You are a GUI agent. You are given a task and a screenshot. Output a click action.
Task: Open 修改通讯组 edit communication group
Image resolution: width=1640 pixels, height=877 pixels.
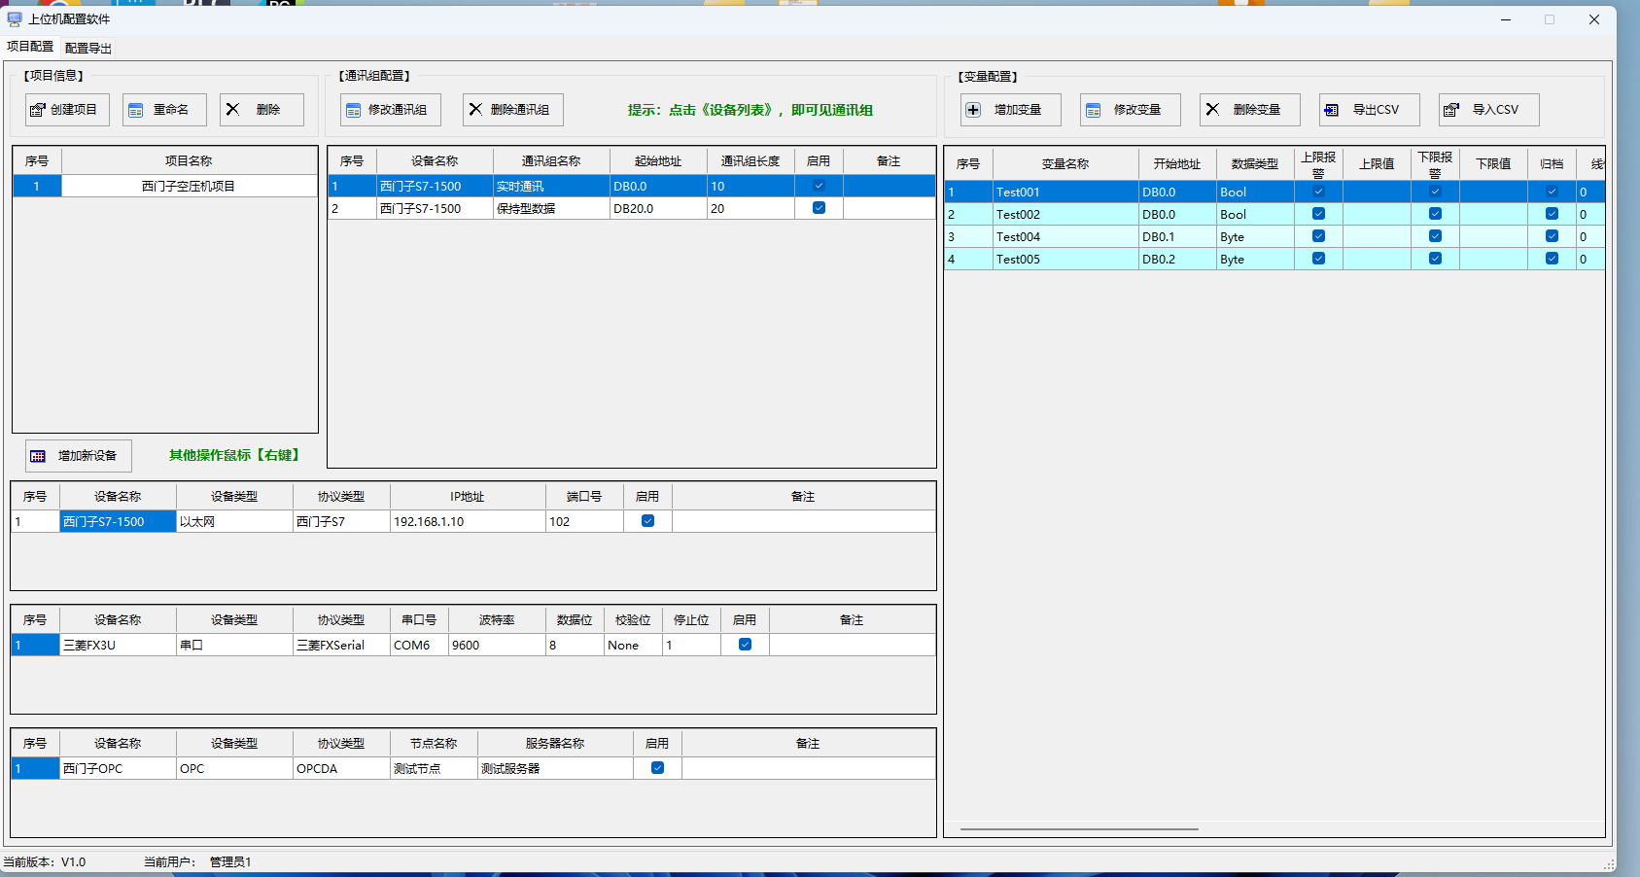point(390,110)
